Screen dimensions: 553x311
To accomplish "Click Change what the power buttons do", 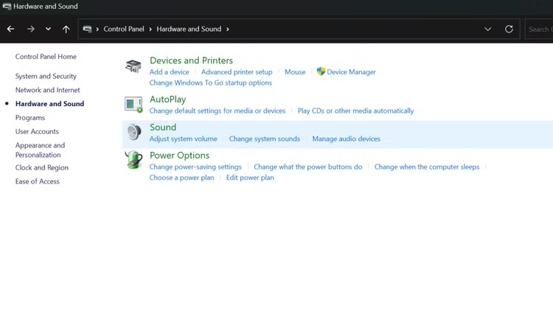I will [307, 167].
